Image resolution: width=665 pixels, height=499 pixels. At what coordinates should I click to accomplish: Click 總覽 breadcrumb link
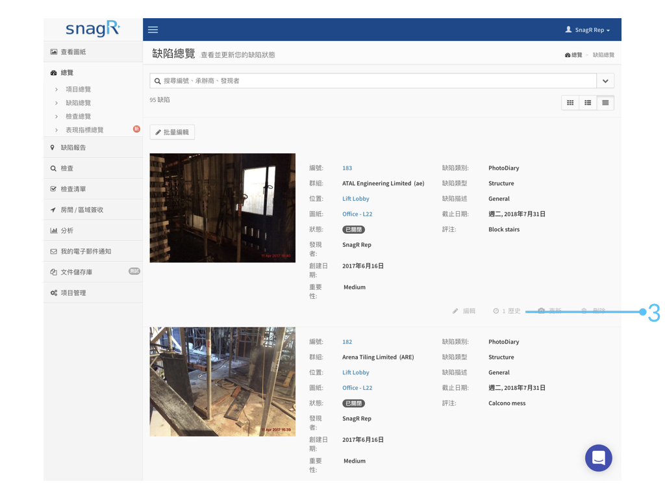pyautogui.click(x=573, y=55)
